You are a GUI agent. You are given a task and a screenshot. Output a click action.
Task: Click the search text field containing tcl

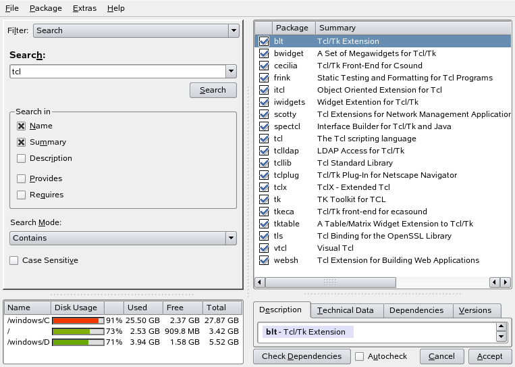coord(118,72)
